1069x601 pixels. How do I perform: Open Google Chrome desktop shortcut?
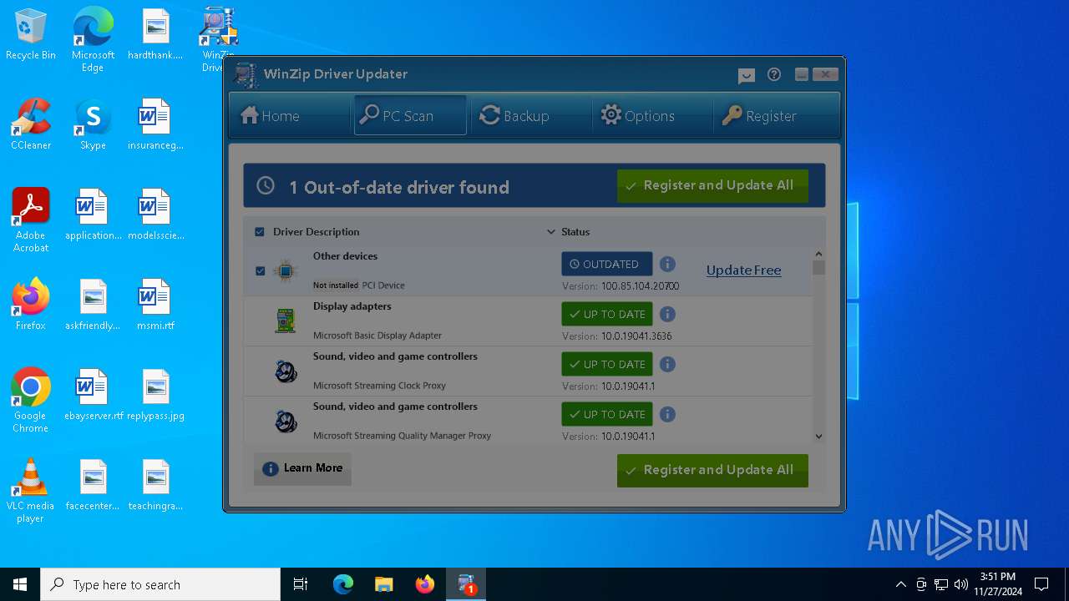pyautogui.click(x=31, y=400)
